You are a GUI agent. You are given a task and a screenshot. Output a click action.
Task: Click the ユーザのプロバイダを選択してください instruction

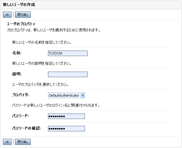tap(40, 85)
